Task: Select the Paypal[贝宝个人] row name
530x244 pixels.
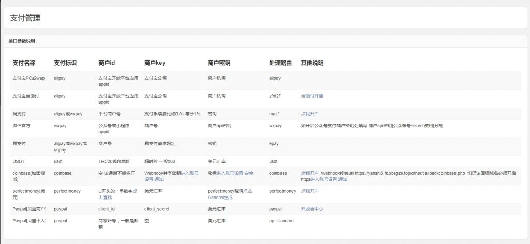Action: pyautogui.click(x=30, y=221)
